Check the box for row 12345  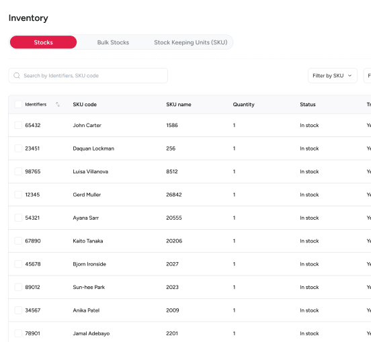point(18,195)
